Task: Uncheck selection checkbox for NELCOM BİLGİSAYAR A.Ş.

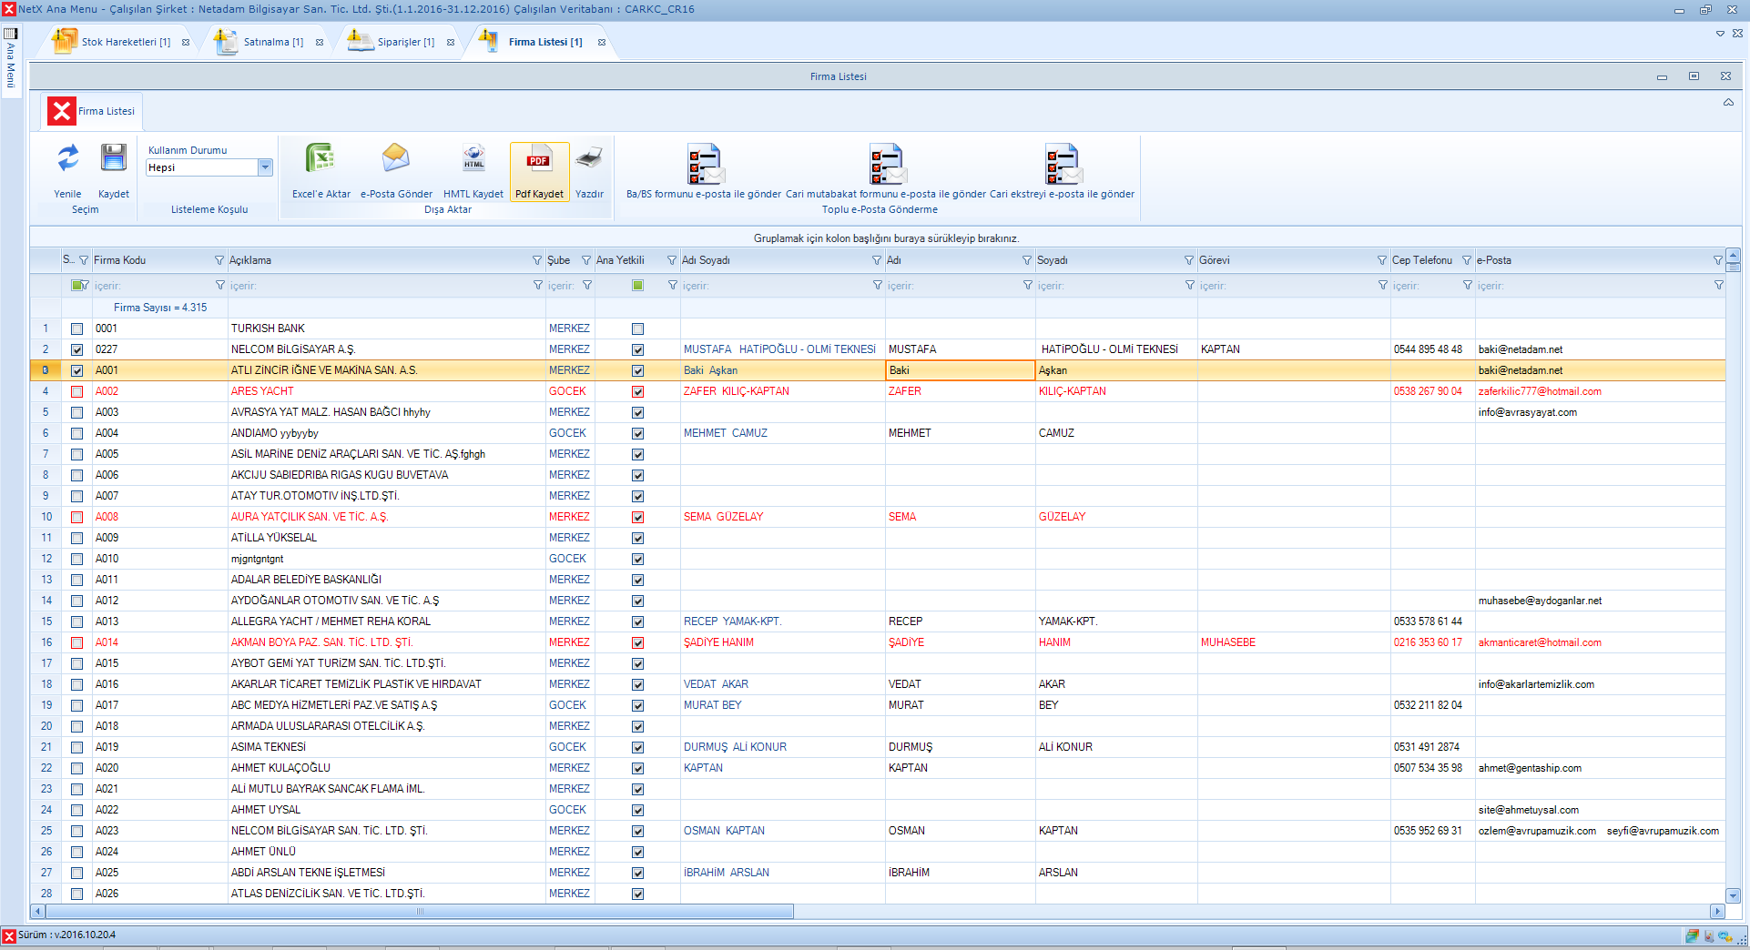Action: point(76,350)
